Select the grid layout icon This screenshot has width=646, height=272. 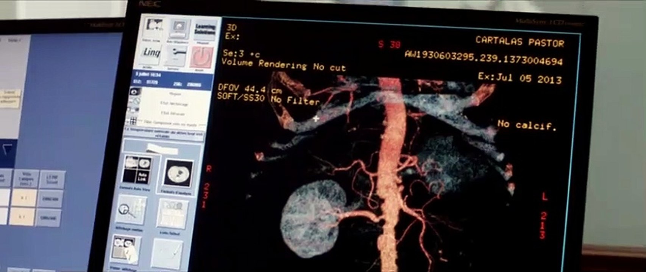pyautogui.click(x=133, y=121)
